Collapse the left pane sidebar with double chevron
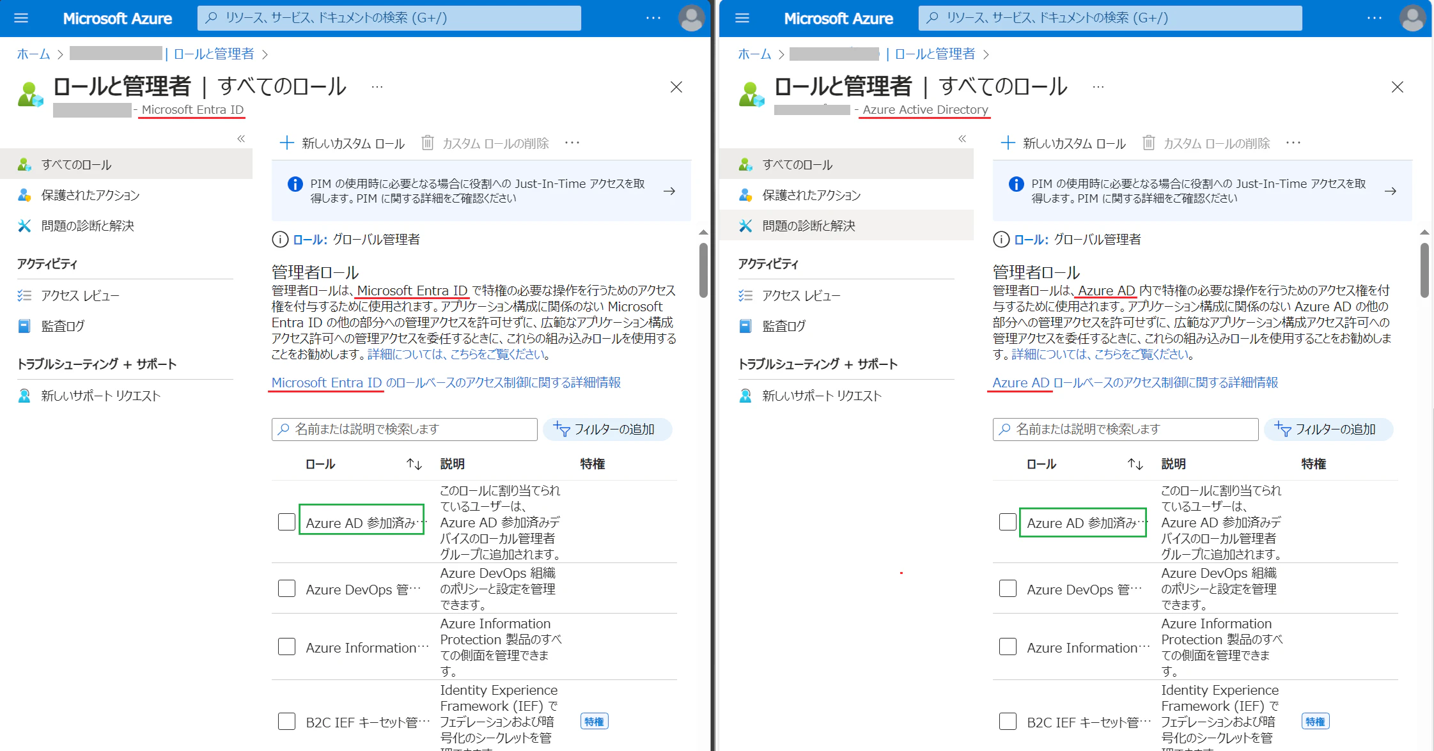Image resolution: width=1434 pixels, height=751 pixels. coord(241,139)
